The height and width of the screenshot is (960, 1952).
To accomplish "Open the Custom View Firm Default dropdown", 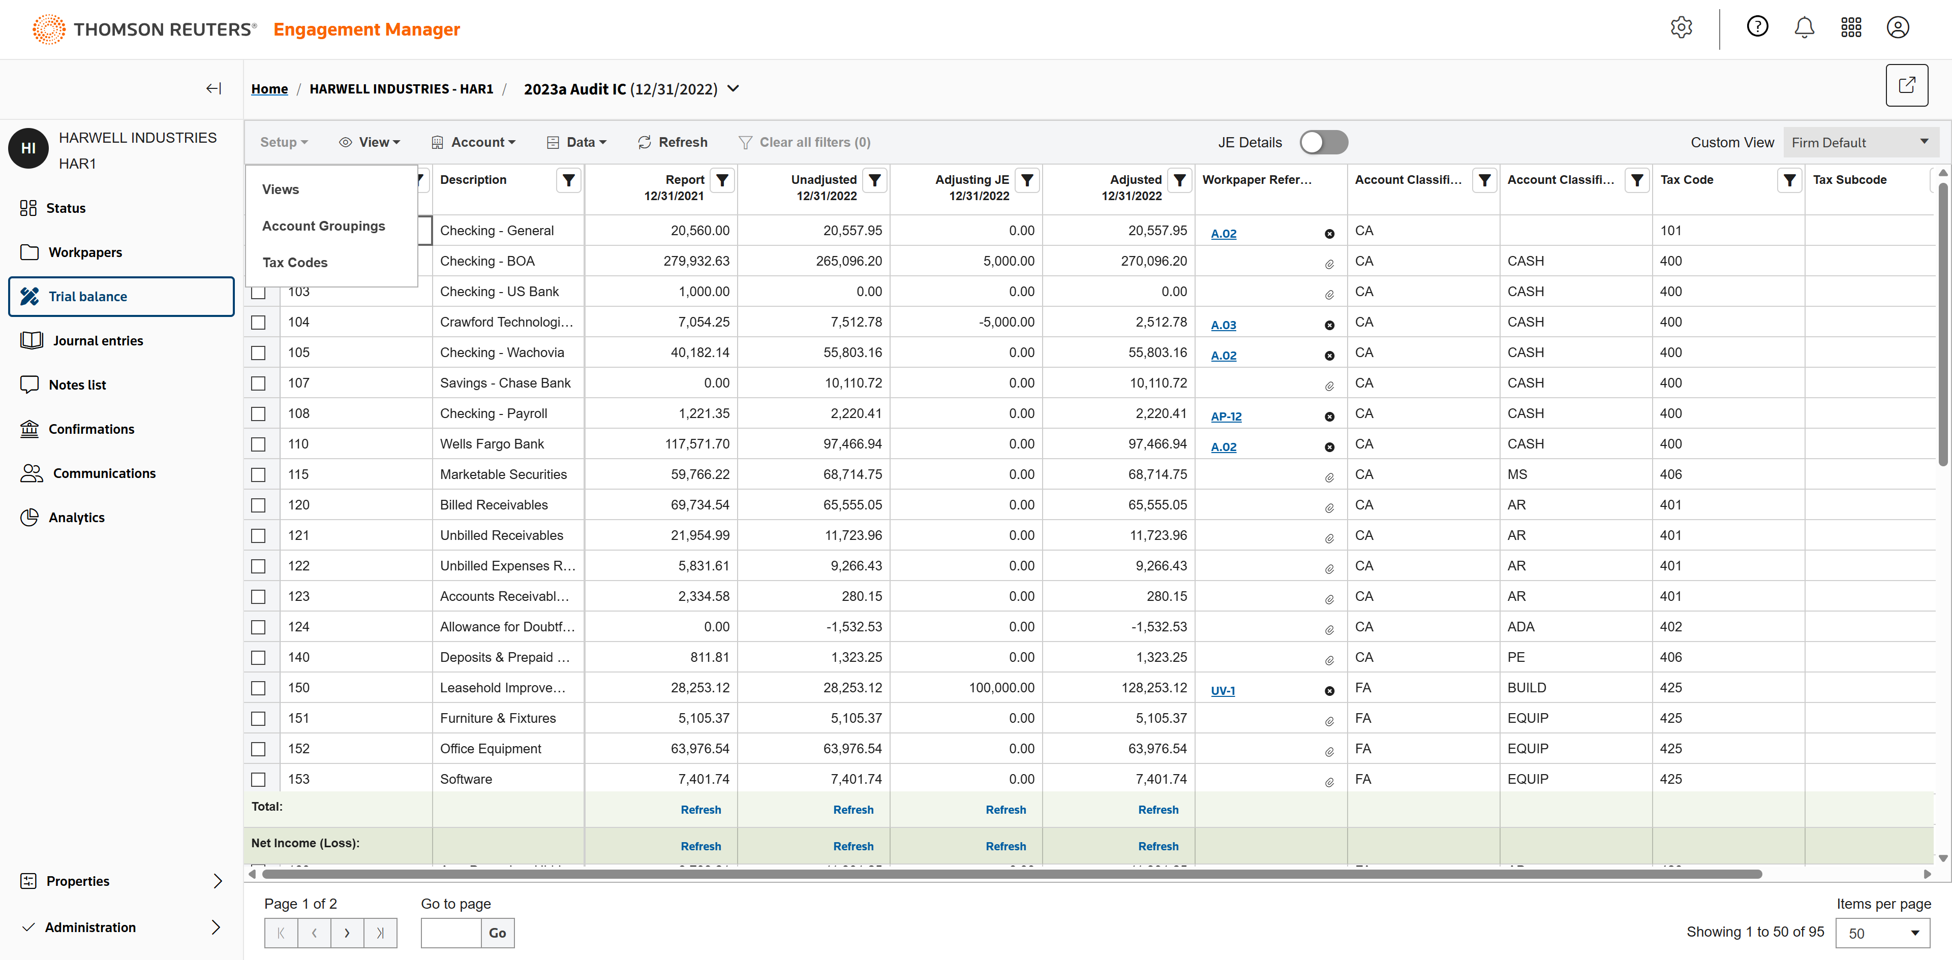I will click(x=1860, y=142).
